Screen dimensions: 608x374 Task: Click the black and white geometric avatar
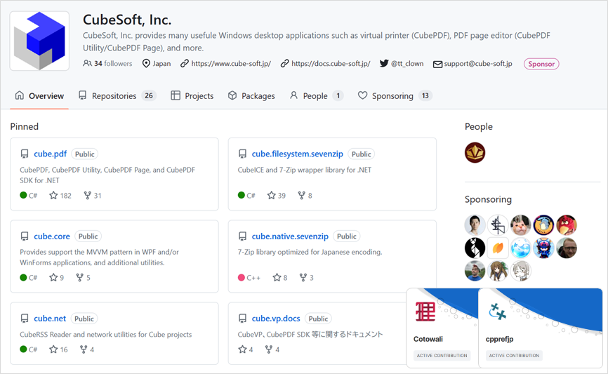pos(475,248)
